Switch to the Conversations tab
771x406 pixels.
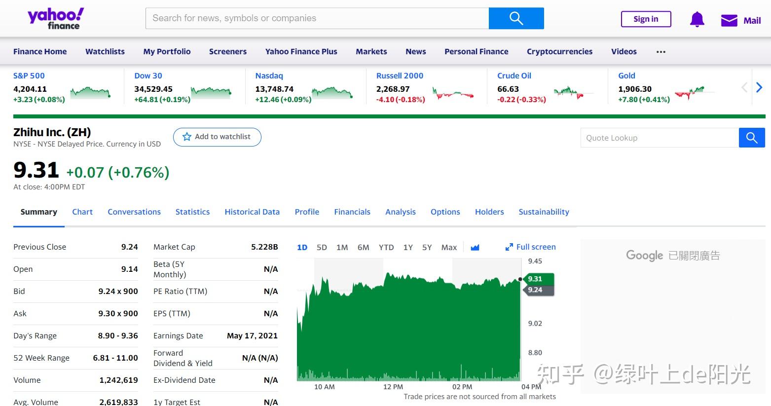(x=134, y=212)
